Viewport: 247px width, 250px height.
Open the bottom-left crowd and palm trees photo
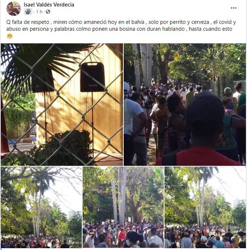point(41,207)
